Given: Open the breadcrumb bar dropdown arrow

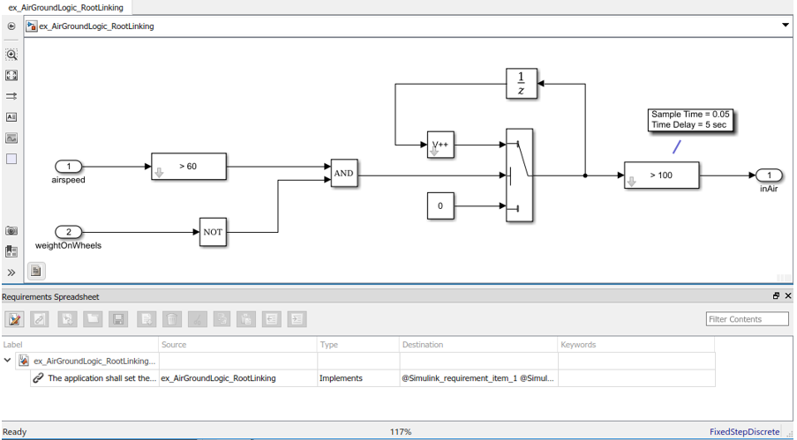Looking at the screenshot, I should pos(786,26).
